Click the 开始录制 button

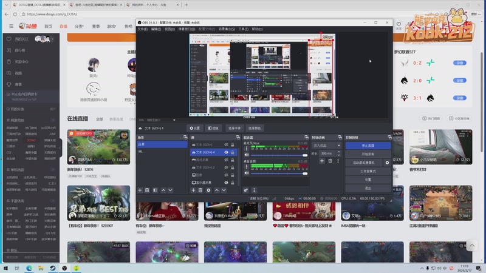pyautogui.click(x=368, y=154)
